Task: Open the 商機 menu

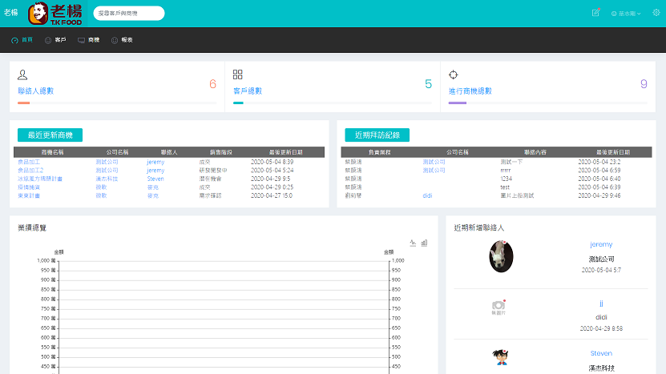Action: pos(89,39)
